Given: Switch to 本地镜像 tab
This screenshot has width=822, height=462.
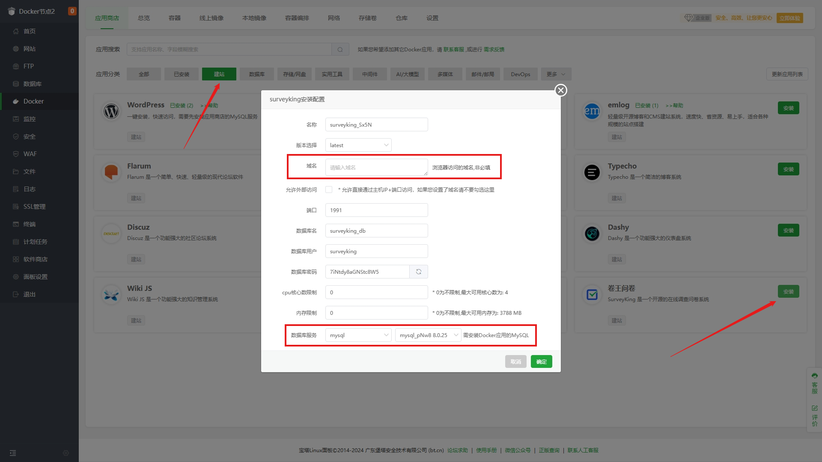Looking at the screenshot, I should pos(254,18).
